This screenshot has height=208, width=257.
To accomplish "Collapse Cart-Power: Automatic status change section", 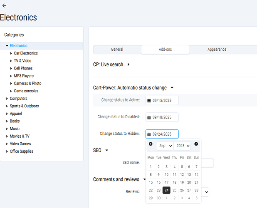I will click(x=172, y=88).
